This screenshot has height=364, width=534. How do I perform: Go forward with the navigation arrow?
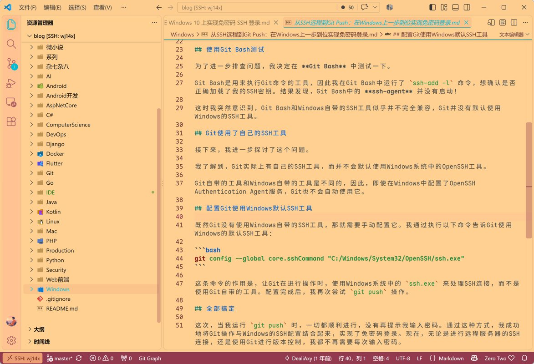pos(171,7)
